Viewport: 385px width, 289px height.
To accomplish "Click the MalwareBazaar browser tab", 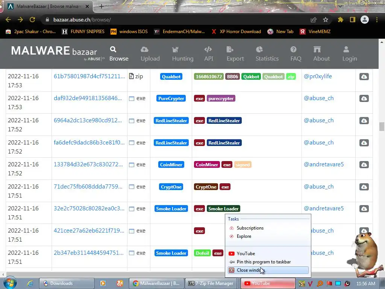I will pyautogui.click(x=48, y=6).
